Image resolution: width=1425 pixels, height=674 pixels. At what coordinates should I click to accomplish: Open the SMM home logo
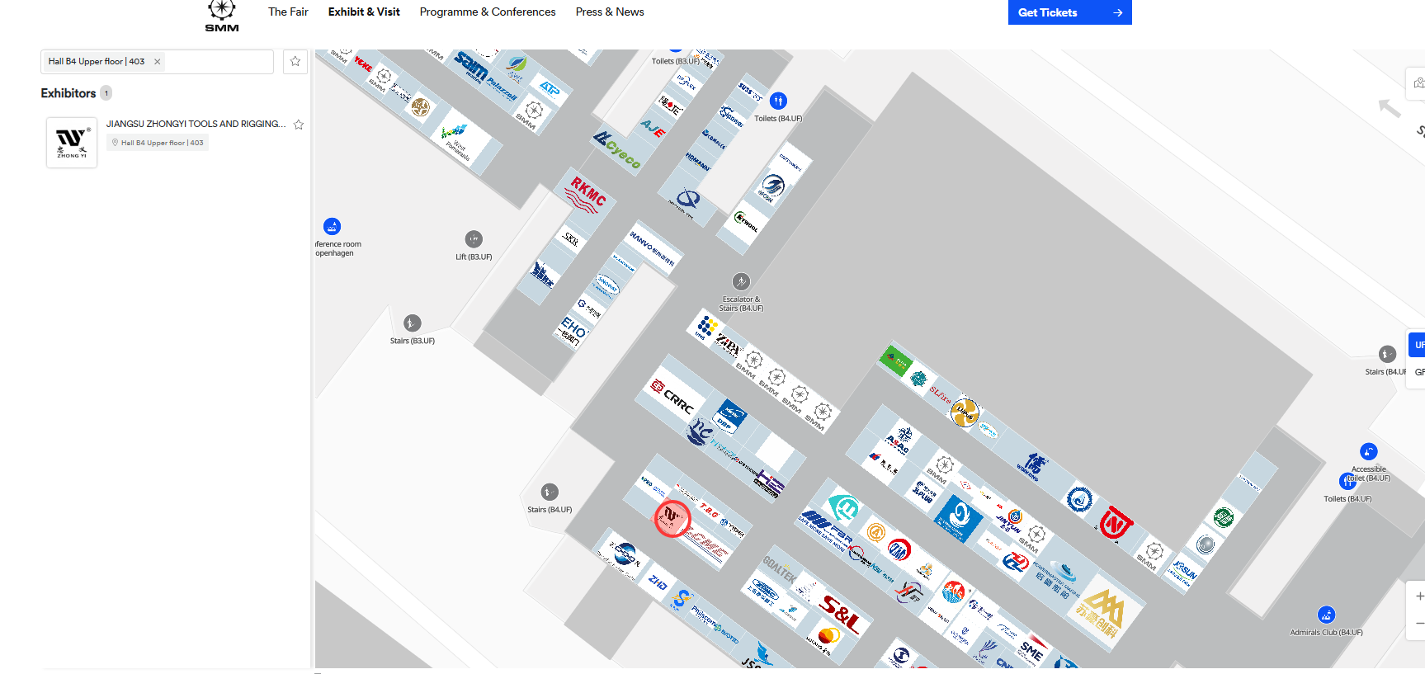(x=222, y=16)
